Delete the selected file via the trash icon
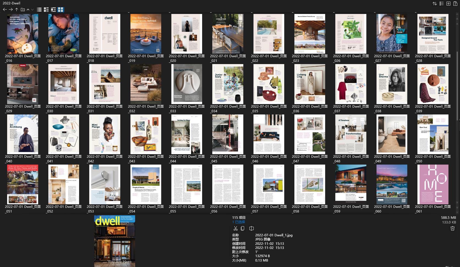Image resolution: width=460 pixels, height=267 pixels. pyautogui.click(x=452, y=228)
